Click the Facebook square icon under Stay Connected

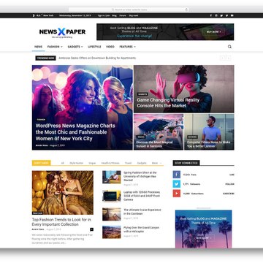click(177, 175)
